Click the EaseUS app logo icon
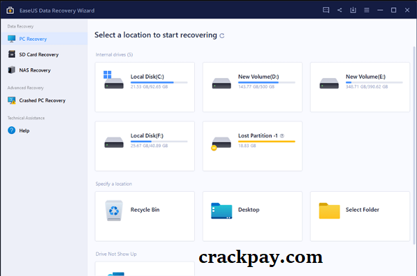417x276 pixels. coord(10,10)
